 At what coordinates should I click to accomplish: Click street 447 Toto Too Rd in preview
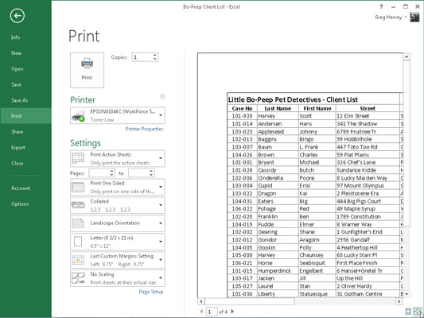[357, 147]
